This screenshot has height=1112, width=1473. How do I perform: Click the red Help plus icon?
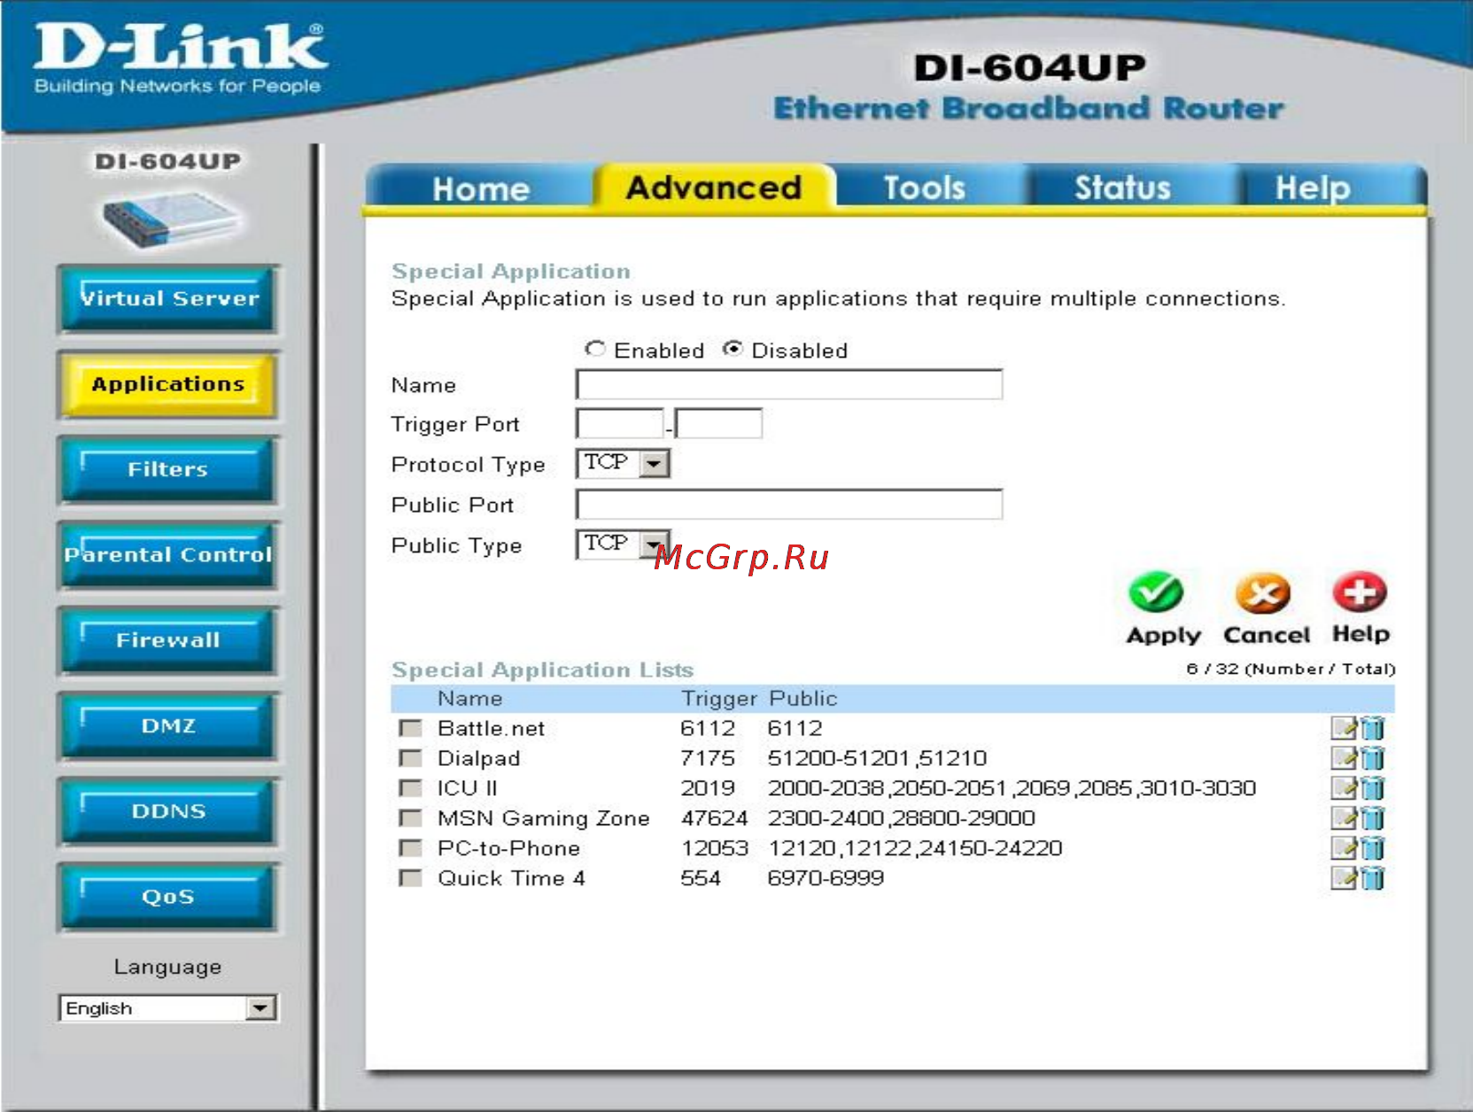tap(1360, 592)
